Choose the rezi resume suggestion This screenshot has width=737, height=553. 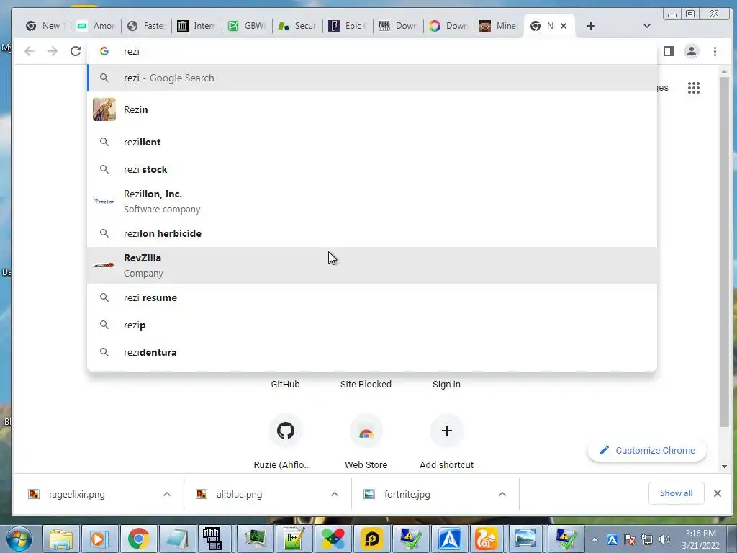pyautogui.click(x=372, y=297)
